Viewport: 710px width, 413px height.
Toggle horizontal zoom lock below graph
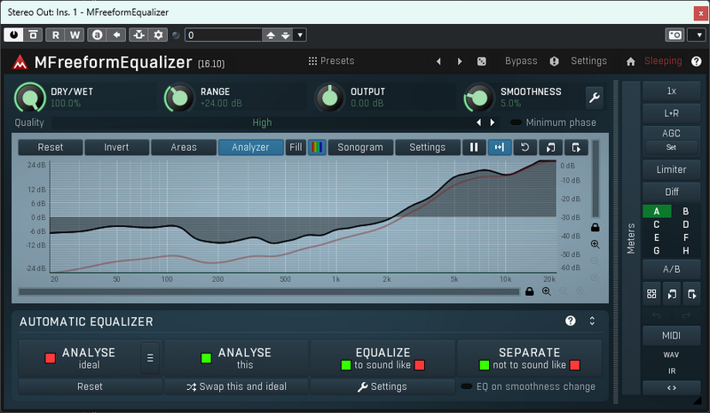(529, 292)
